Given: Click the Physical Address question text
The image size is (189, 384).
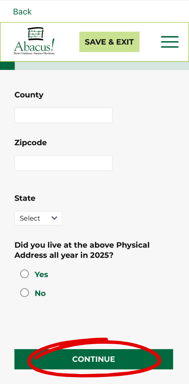Looking at the screenshot, I should [82, 250].
